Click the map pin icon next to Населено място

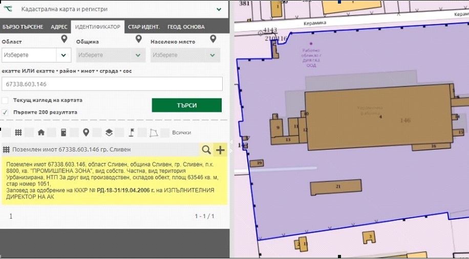[x=212, y=39]
